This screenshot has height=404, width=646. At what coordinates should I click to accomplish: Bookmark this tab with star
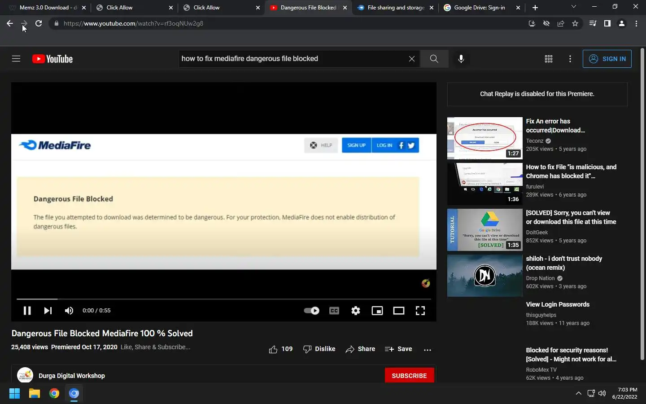click(x=575, y=23)
